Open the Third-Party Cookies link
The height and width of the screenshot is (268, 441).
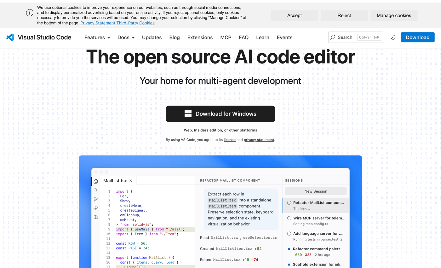click(x=135, y=23)
